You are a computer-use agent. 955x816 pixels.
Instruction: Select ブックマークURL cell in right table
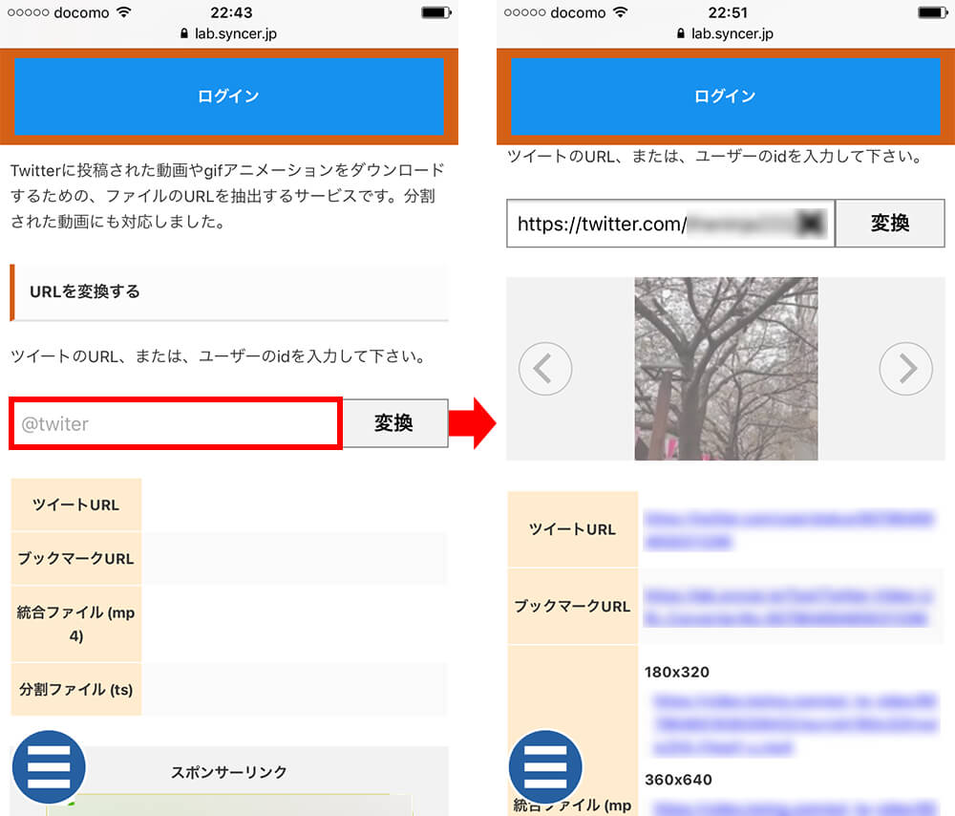572,607
